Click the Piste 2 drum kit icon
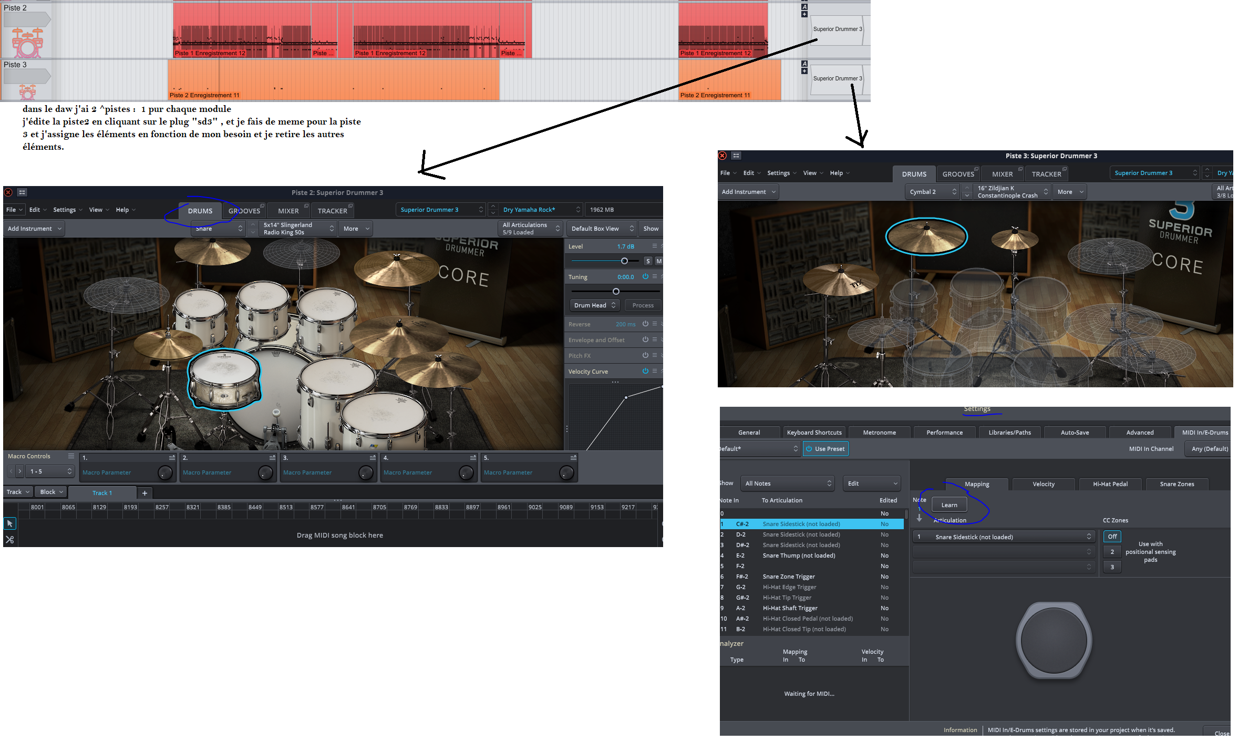The width and height of the screenshot is (1259, 741). point(27,43)
